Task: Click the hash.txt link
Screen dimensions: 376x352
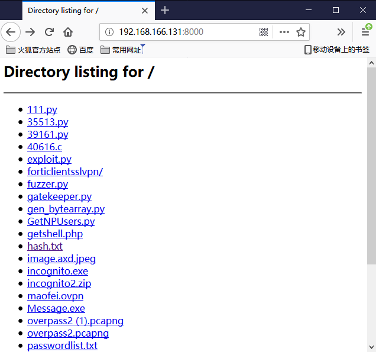Action: 45,246
